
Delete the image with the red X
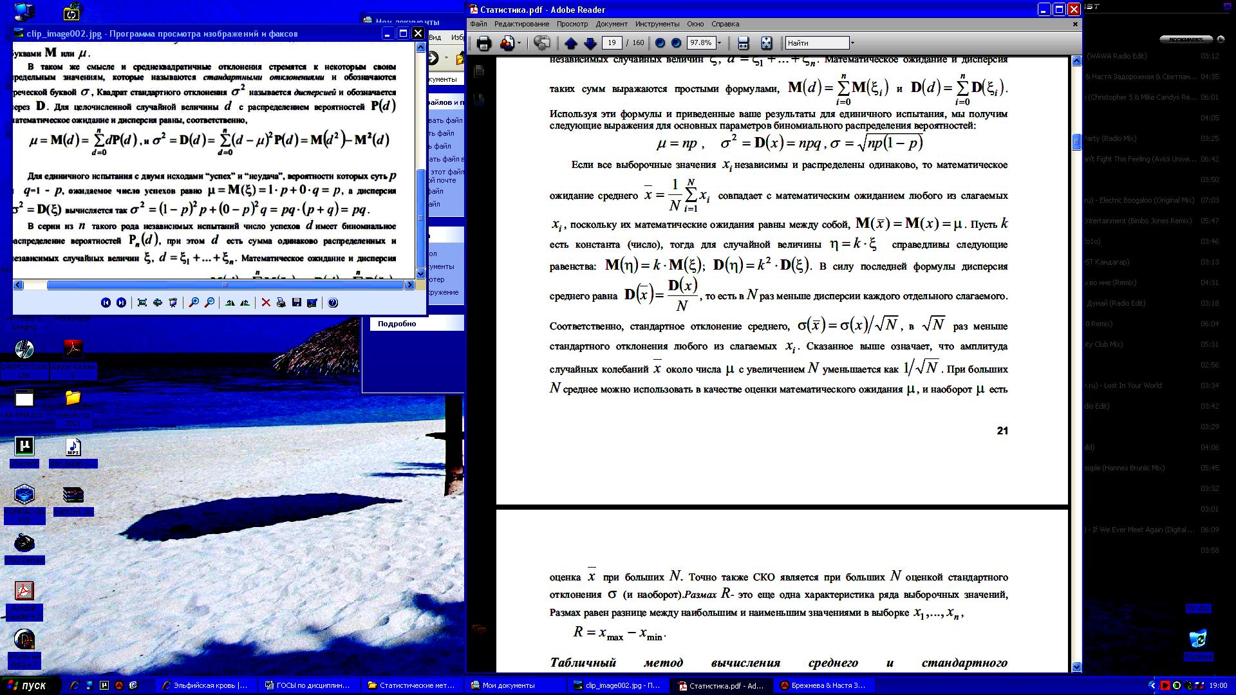(266, 302)
